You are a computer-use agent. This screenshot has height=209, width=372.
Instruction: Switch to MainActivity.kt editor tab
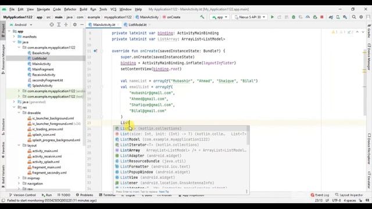coord(104,24)
